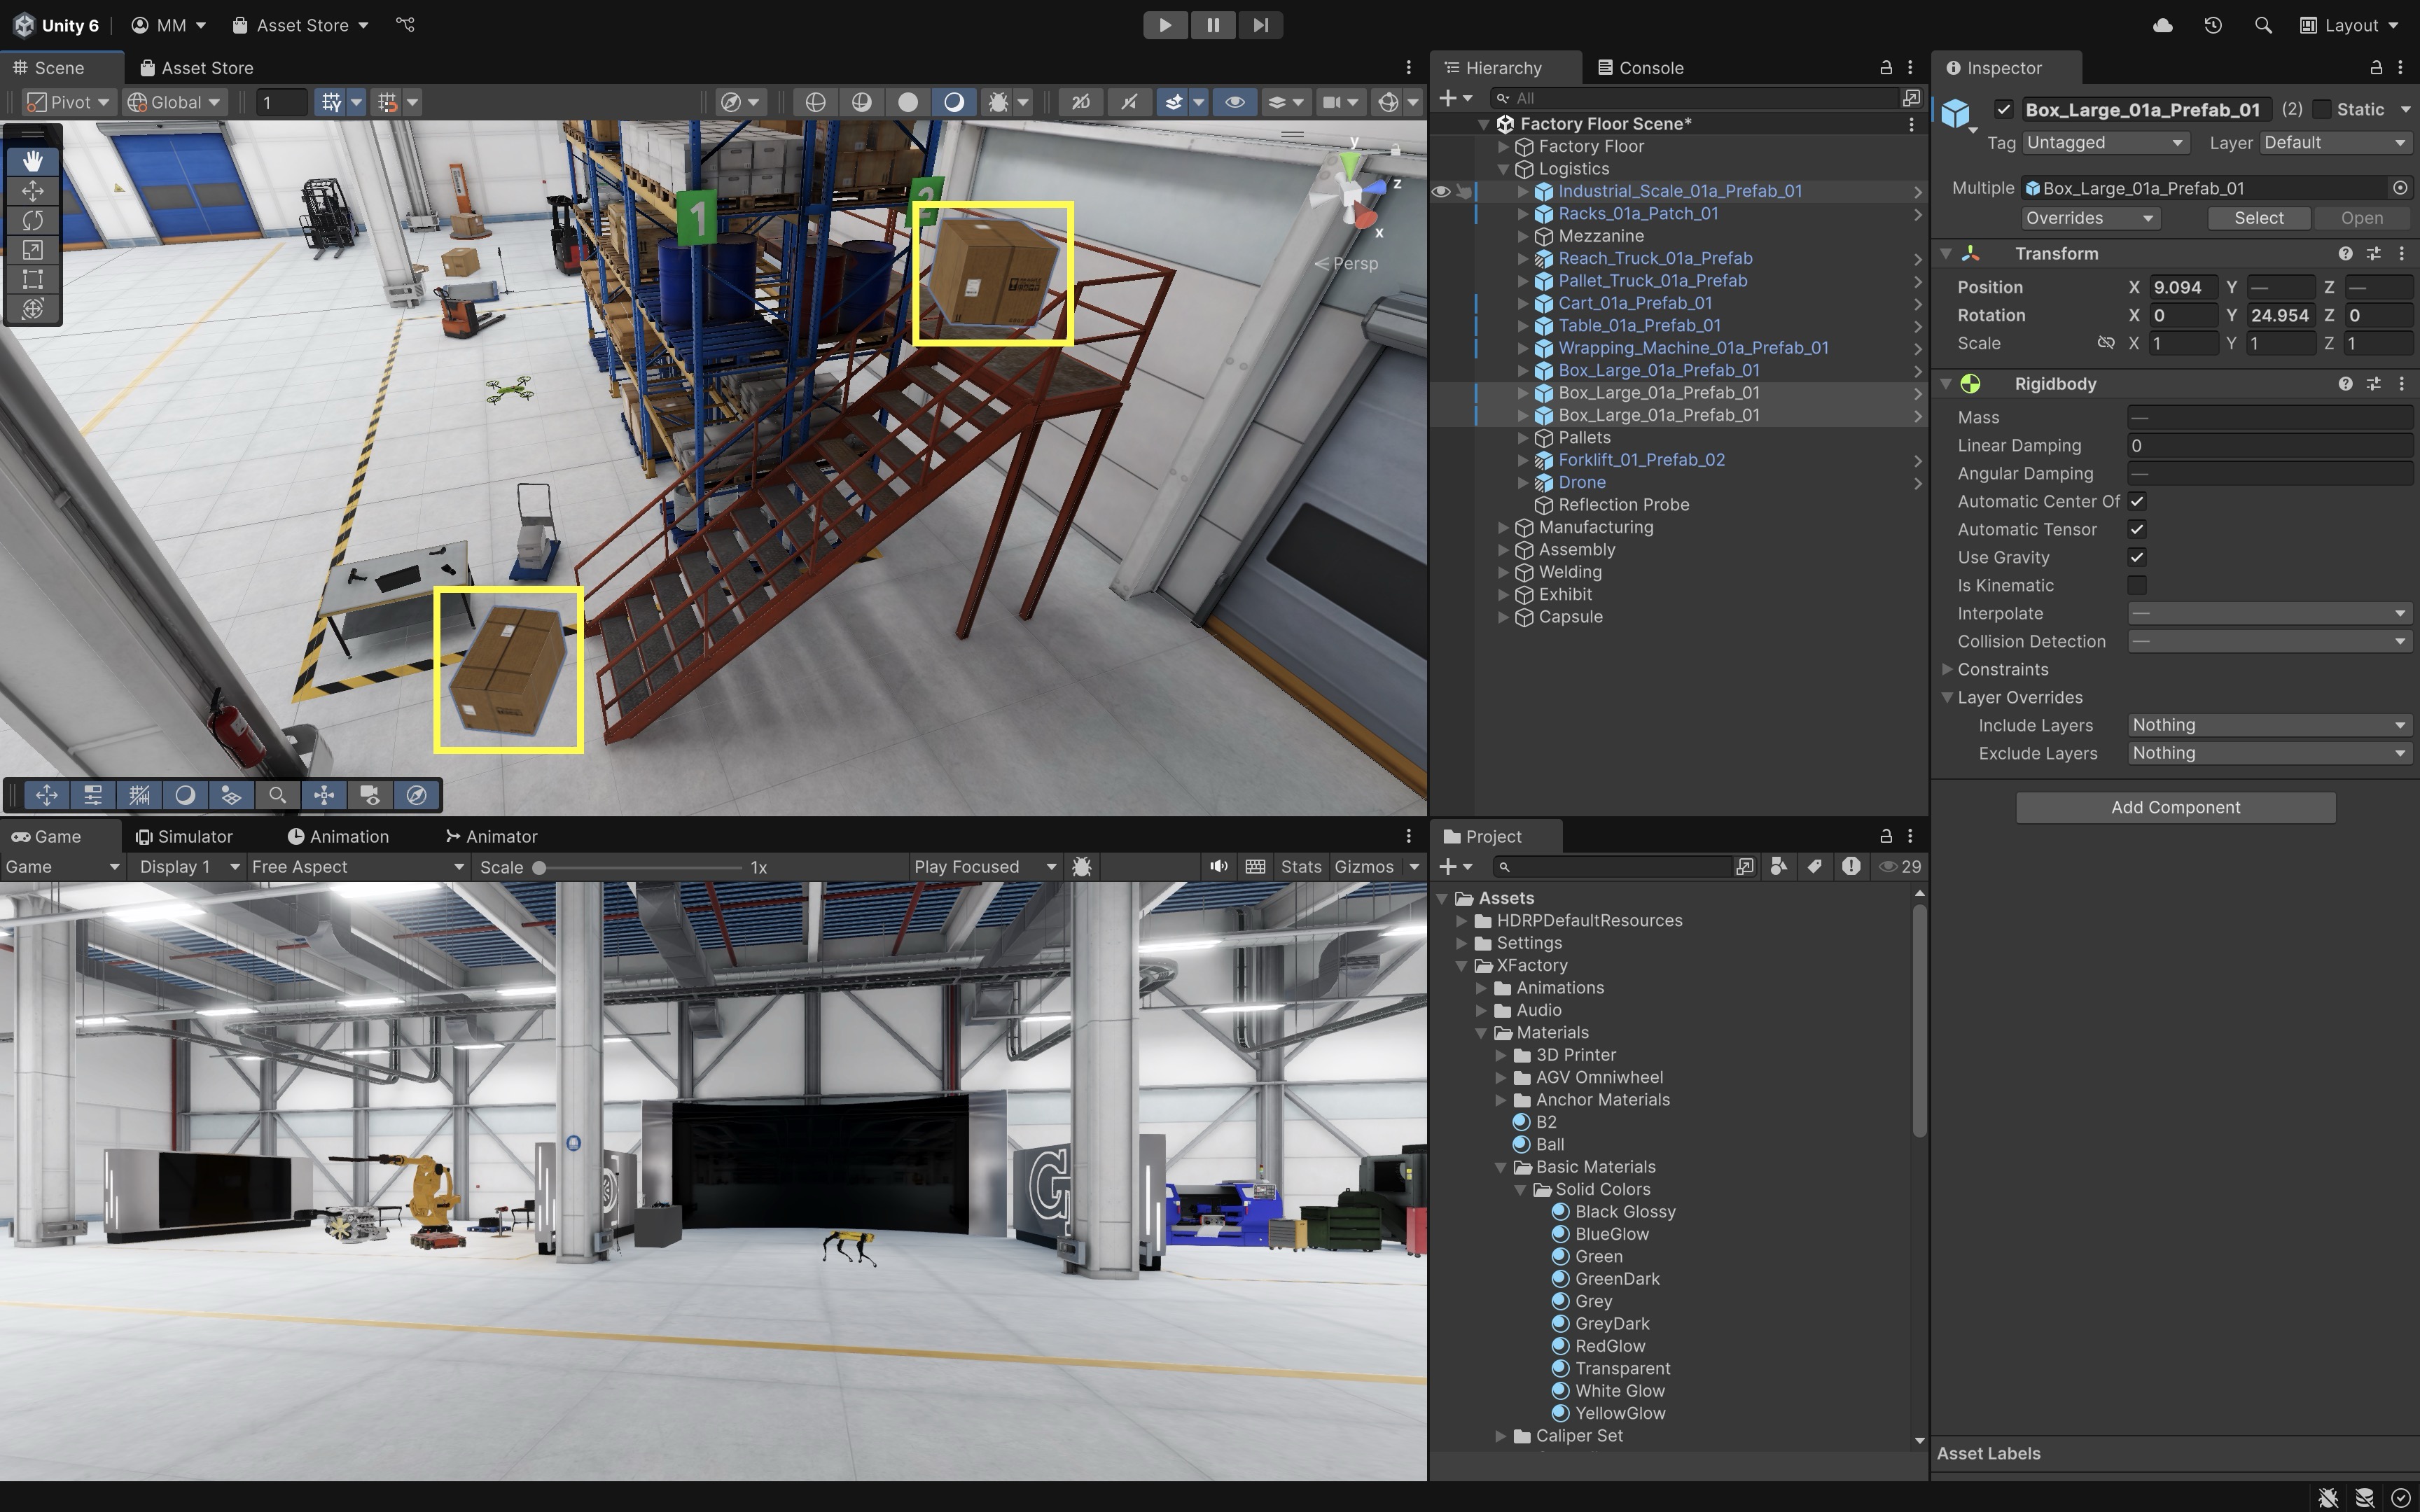Click the Step frame button

pos(1260,25)
